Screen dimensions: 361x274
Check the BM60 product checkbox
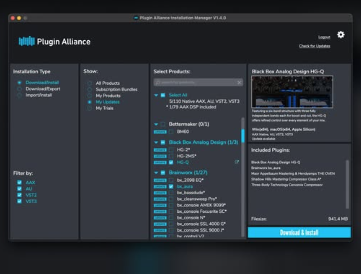(x=171, y=132)
